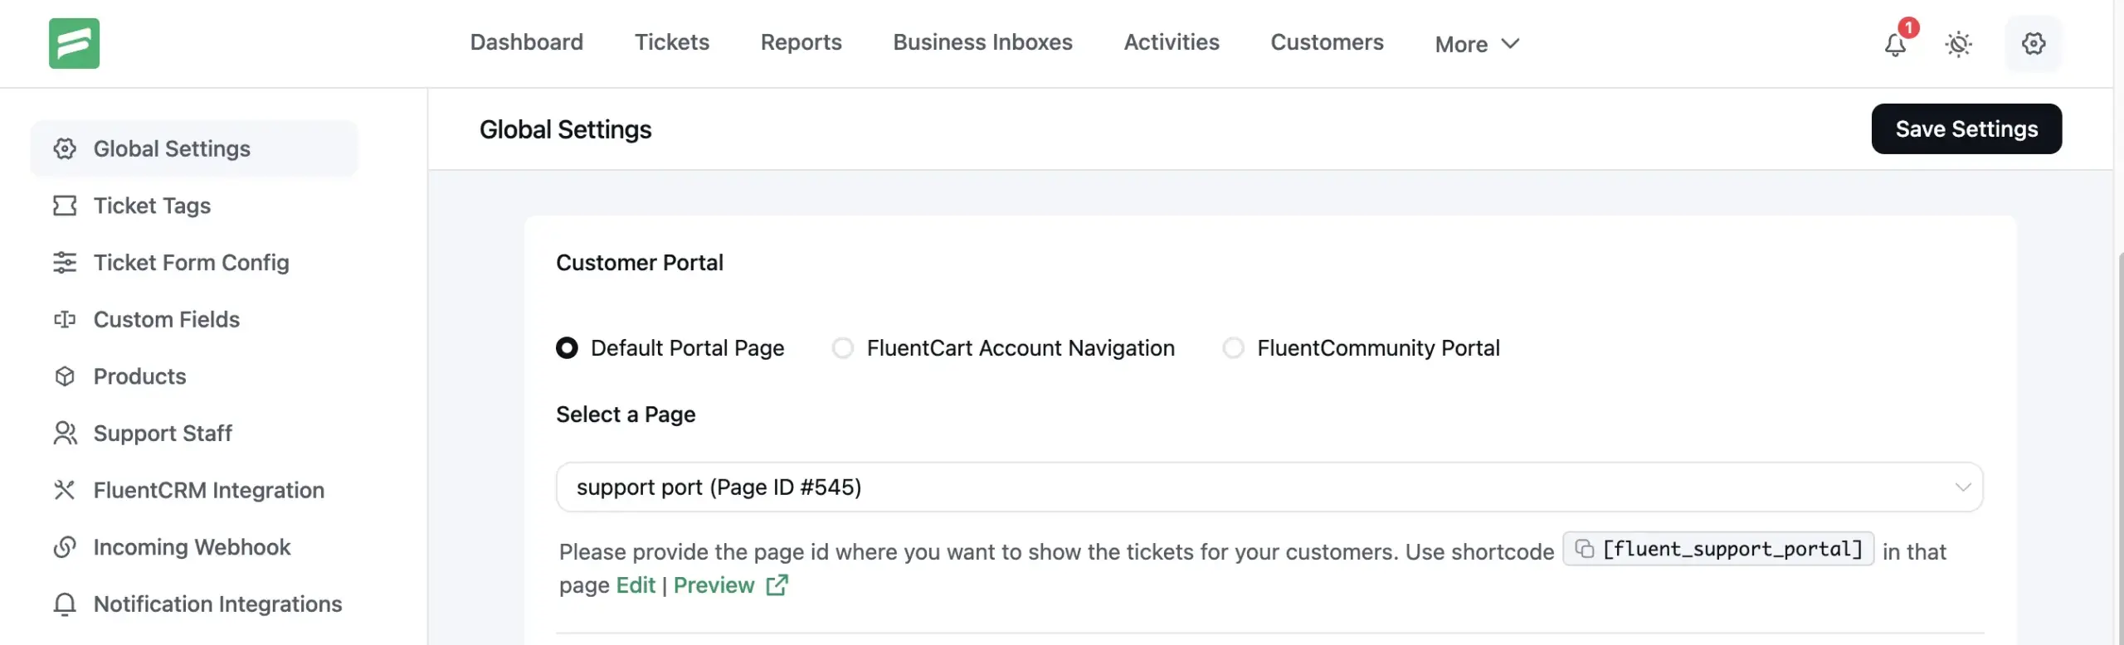
Task: Open the Activities tab
Action: pyautogui.click(x=1172, y=42)
